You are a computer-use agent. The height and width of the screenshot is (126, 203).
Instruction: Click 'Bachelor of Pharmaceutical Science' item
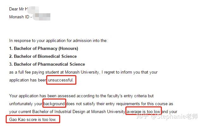[x=47, y=64]
